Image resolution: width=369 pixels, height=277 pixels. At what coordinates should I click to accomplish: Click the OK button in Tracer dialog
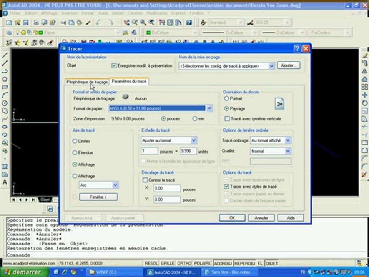[x=232, y=218]
